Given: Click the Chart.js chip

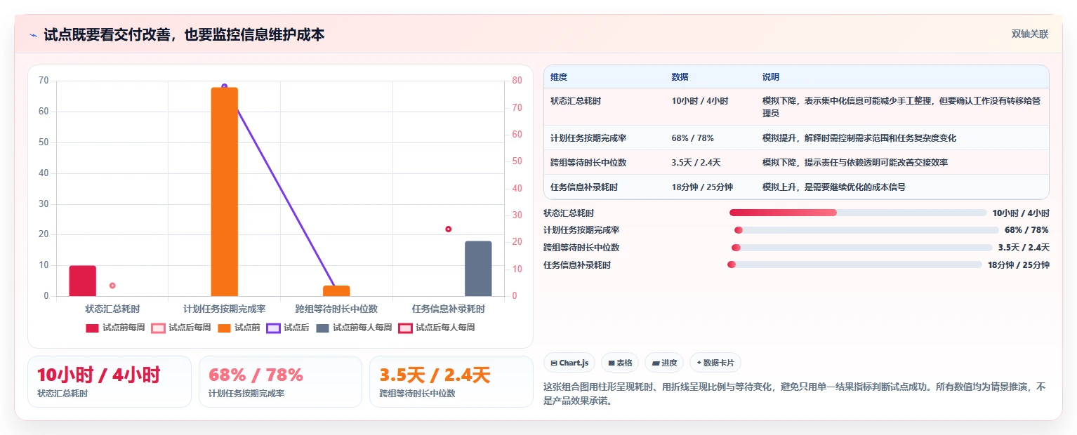Looking at the screenshot, I should [570, 363].
